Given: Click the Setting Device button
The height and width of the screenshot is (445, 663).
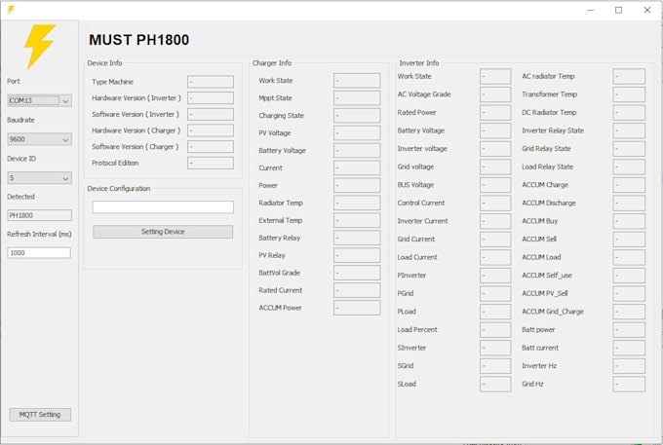Looking at the screenshot, I should coord(163,232).
